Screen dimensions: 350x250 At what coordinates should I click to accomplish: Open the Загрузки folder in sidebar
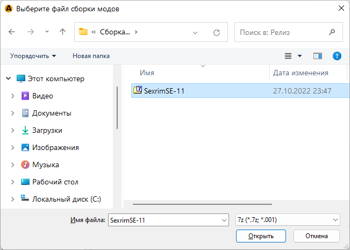click(x=47, y=130)
